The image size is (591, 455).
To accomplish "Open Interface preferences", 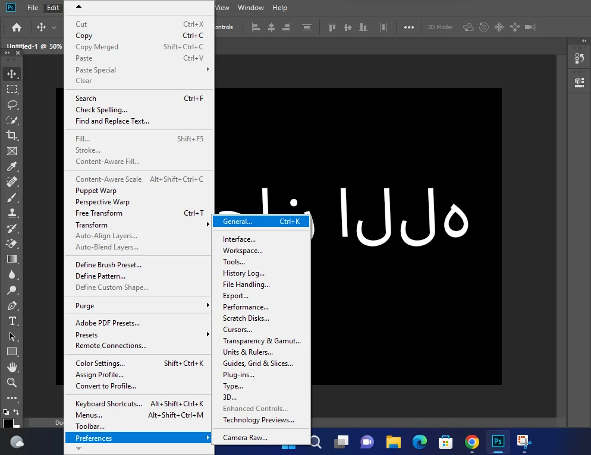I will pos(261,239).
